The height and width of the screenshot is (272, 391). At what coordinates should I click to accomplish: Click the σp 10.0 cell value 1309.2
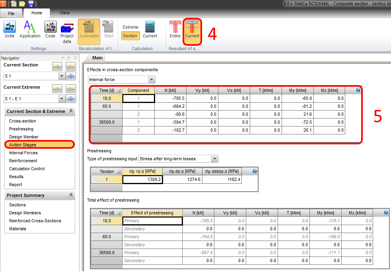click(142, 179)
